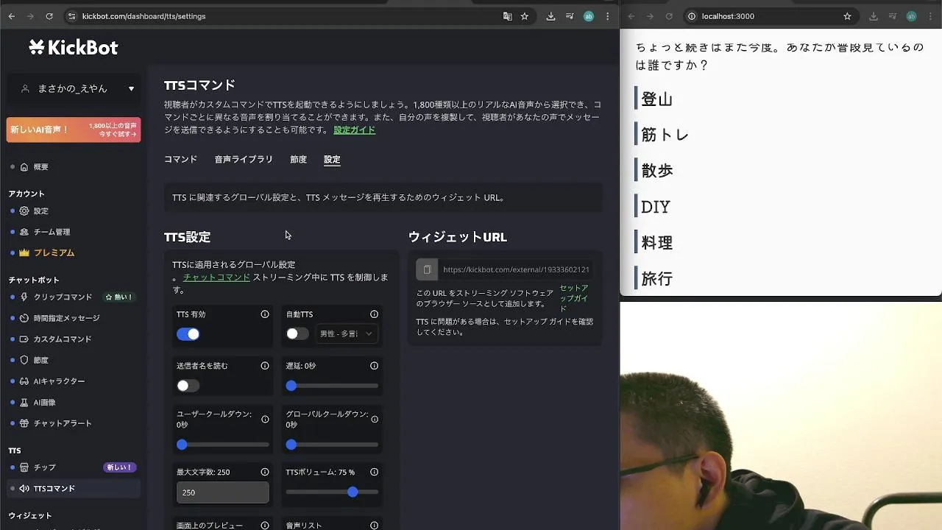This screenshot has width=942, height=530.
Task: Click info icon next to ユーザークールダウン
Action: point(265,419)
